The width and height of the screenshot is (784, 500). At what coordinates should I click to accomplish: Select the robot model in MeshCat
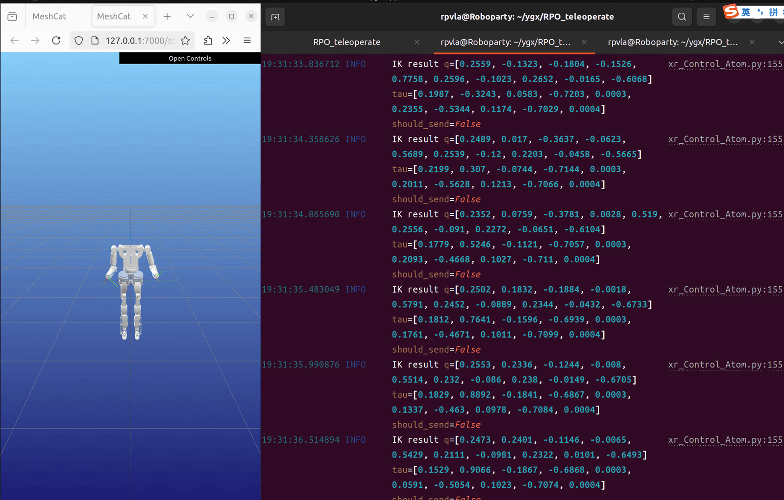point(131,291)
